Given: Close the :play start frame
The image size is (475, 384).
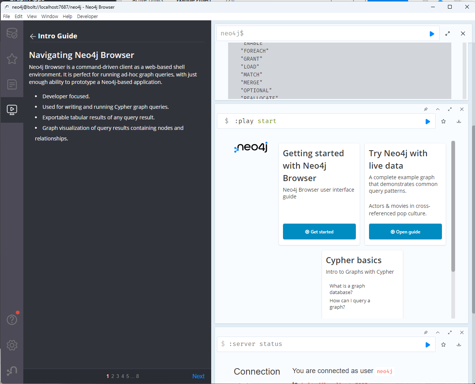Looking at the screenshot, I should pyautogui.click(x=462, y=109).
